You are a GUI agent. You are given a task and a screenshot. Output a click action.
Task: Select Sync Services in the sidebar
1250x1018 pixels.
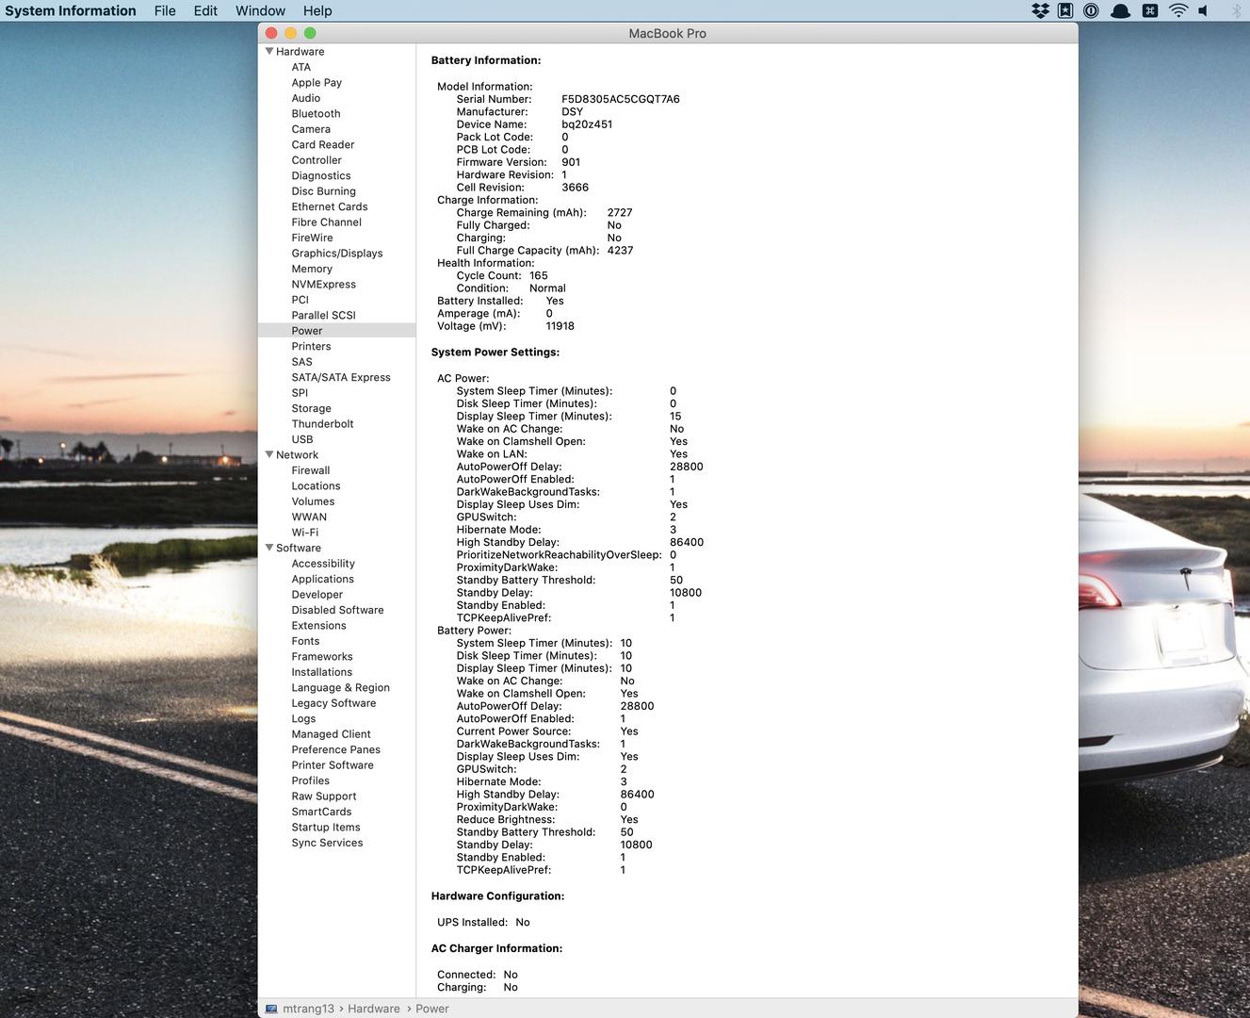click(328, 844)
